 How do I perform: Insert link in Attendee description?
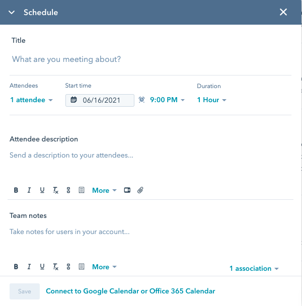(68, 190)
